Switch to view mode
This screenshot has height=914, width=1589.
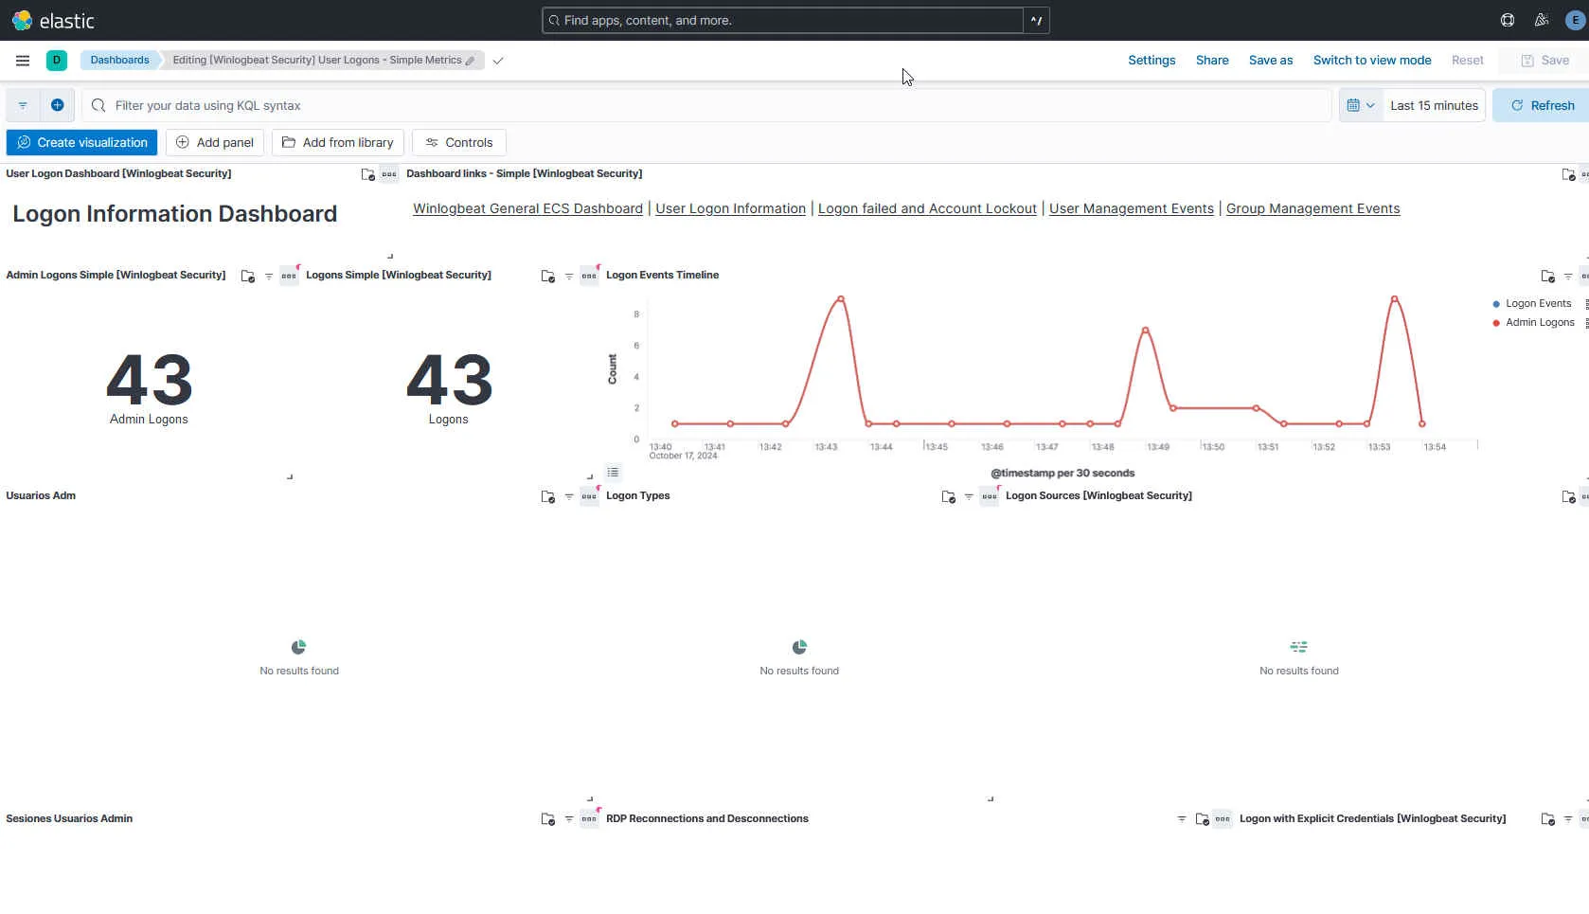tap(1372, 61)
